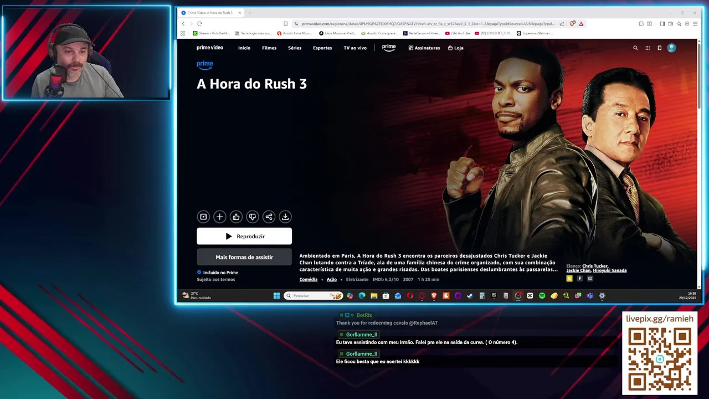The image size is (709, 399).
Task: Open the TV ao vivo menu item
Action: tap(355, 48)
